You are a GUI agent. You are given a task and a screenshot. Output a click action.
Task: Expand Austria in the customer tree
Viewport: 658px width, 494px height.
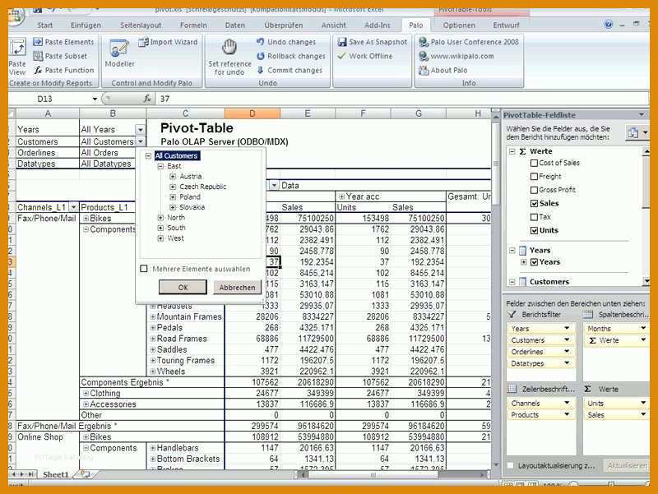coord(173,177)
